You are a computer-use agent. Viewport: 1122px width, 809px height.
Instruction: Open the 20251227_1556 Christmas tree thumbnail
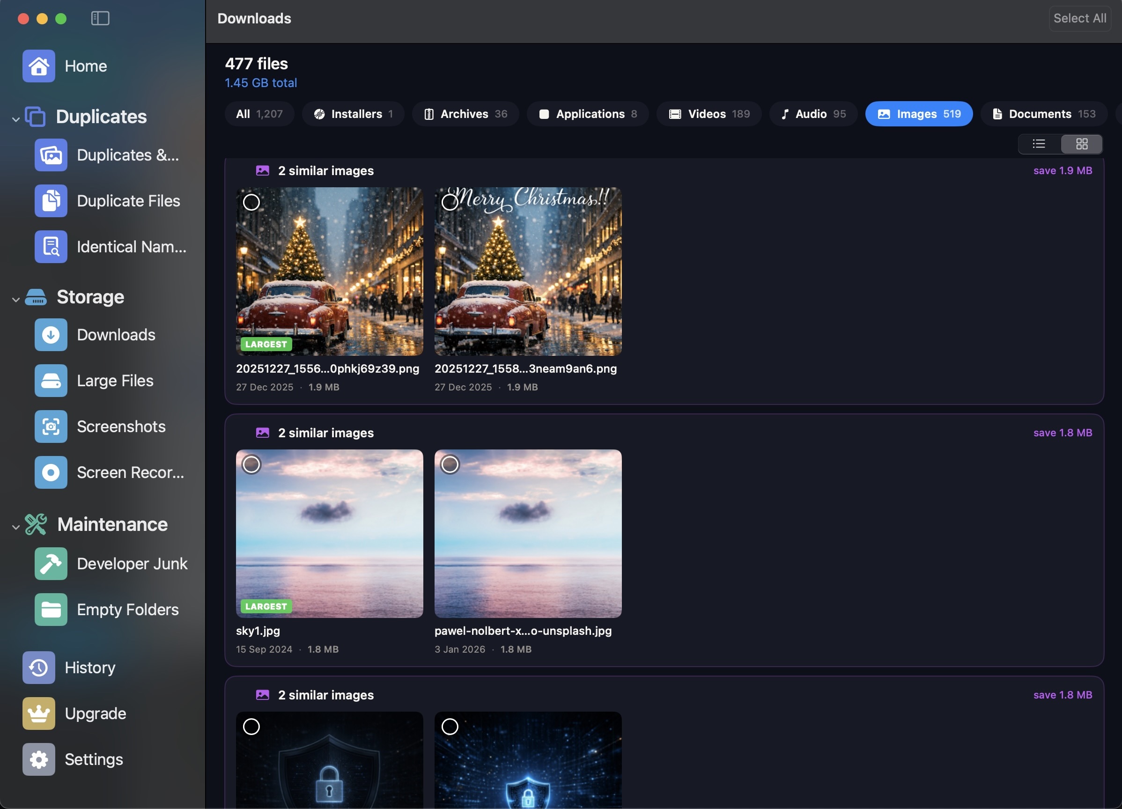pyautogui.click(x=330, y=272)
